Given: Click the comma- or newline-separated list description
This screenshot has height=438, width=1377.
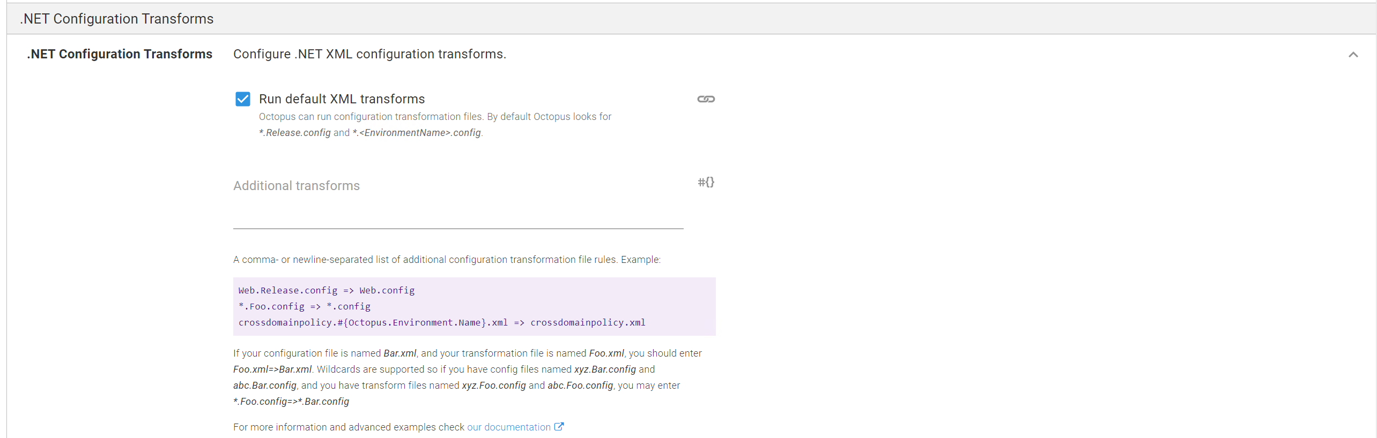Looking at the screenshot, I should click(x=447, y=260).
